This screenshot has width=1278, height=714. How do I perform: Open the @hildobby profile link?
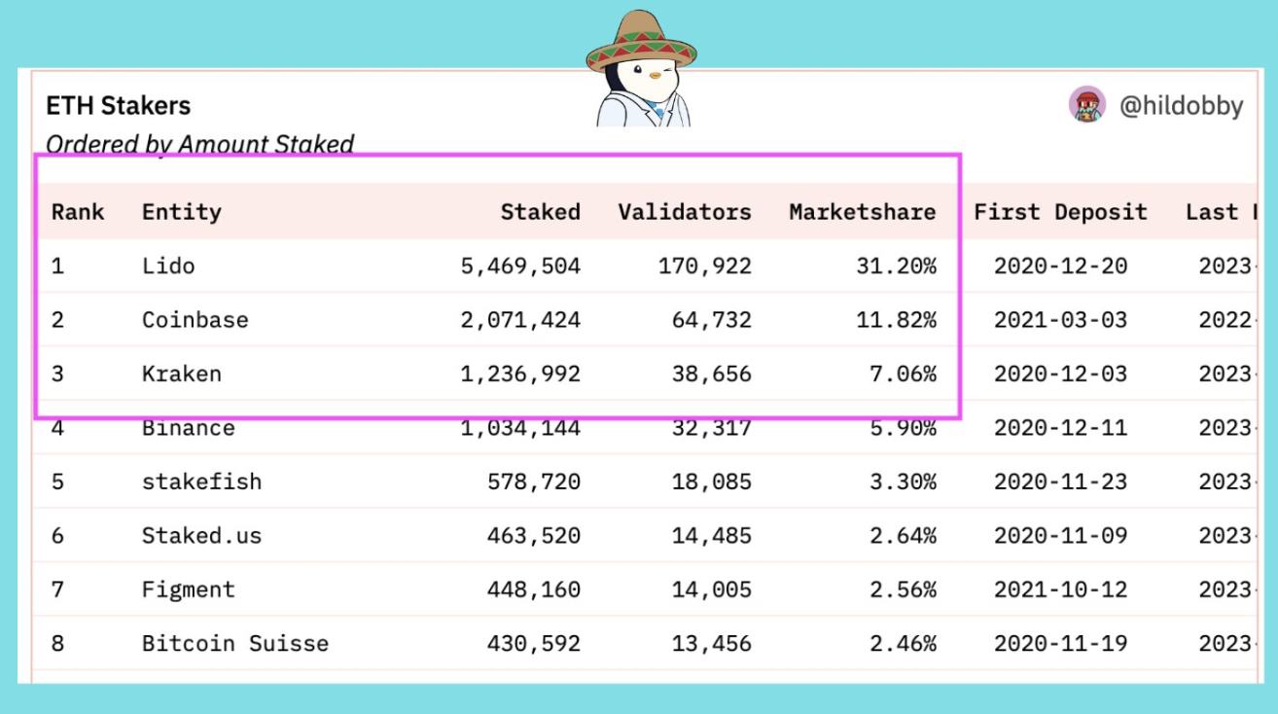tap(1181, 106)
